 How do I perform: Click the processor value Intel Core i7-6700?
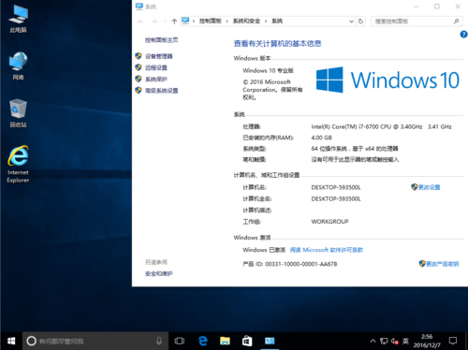click(x=381, y=126)
